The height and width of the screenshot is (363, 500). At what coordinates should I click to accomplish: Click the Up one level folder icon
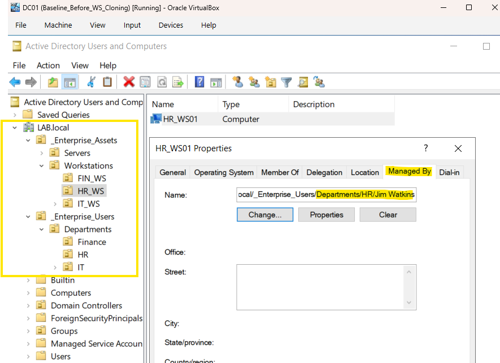click(53, 82)
